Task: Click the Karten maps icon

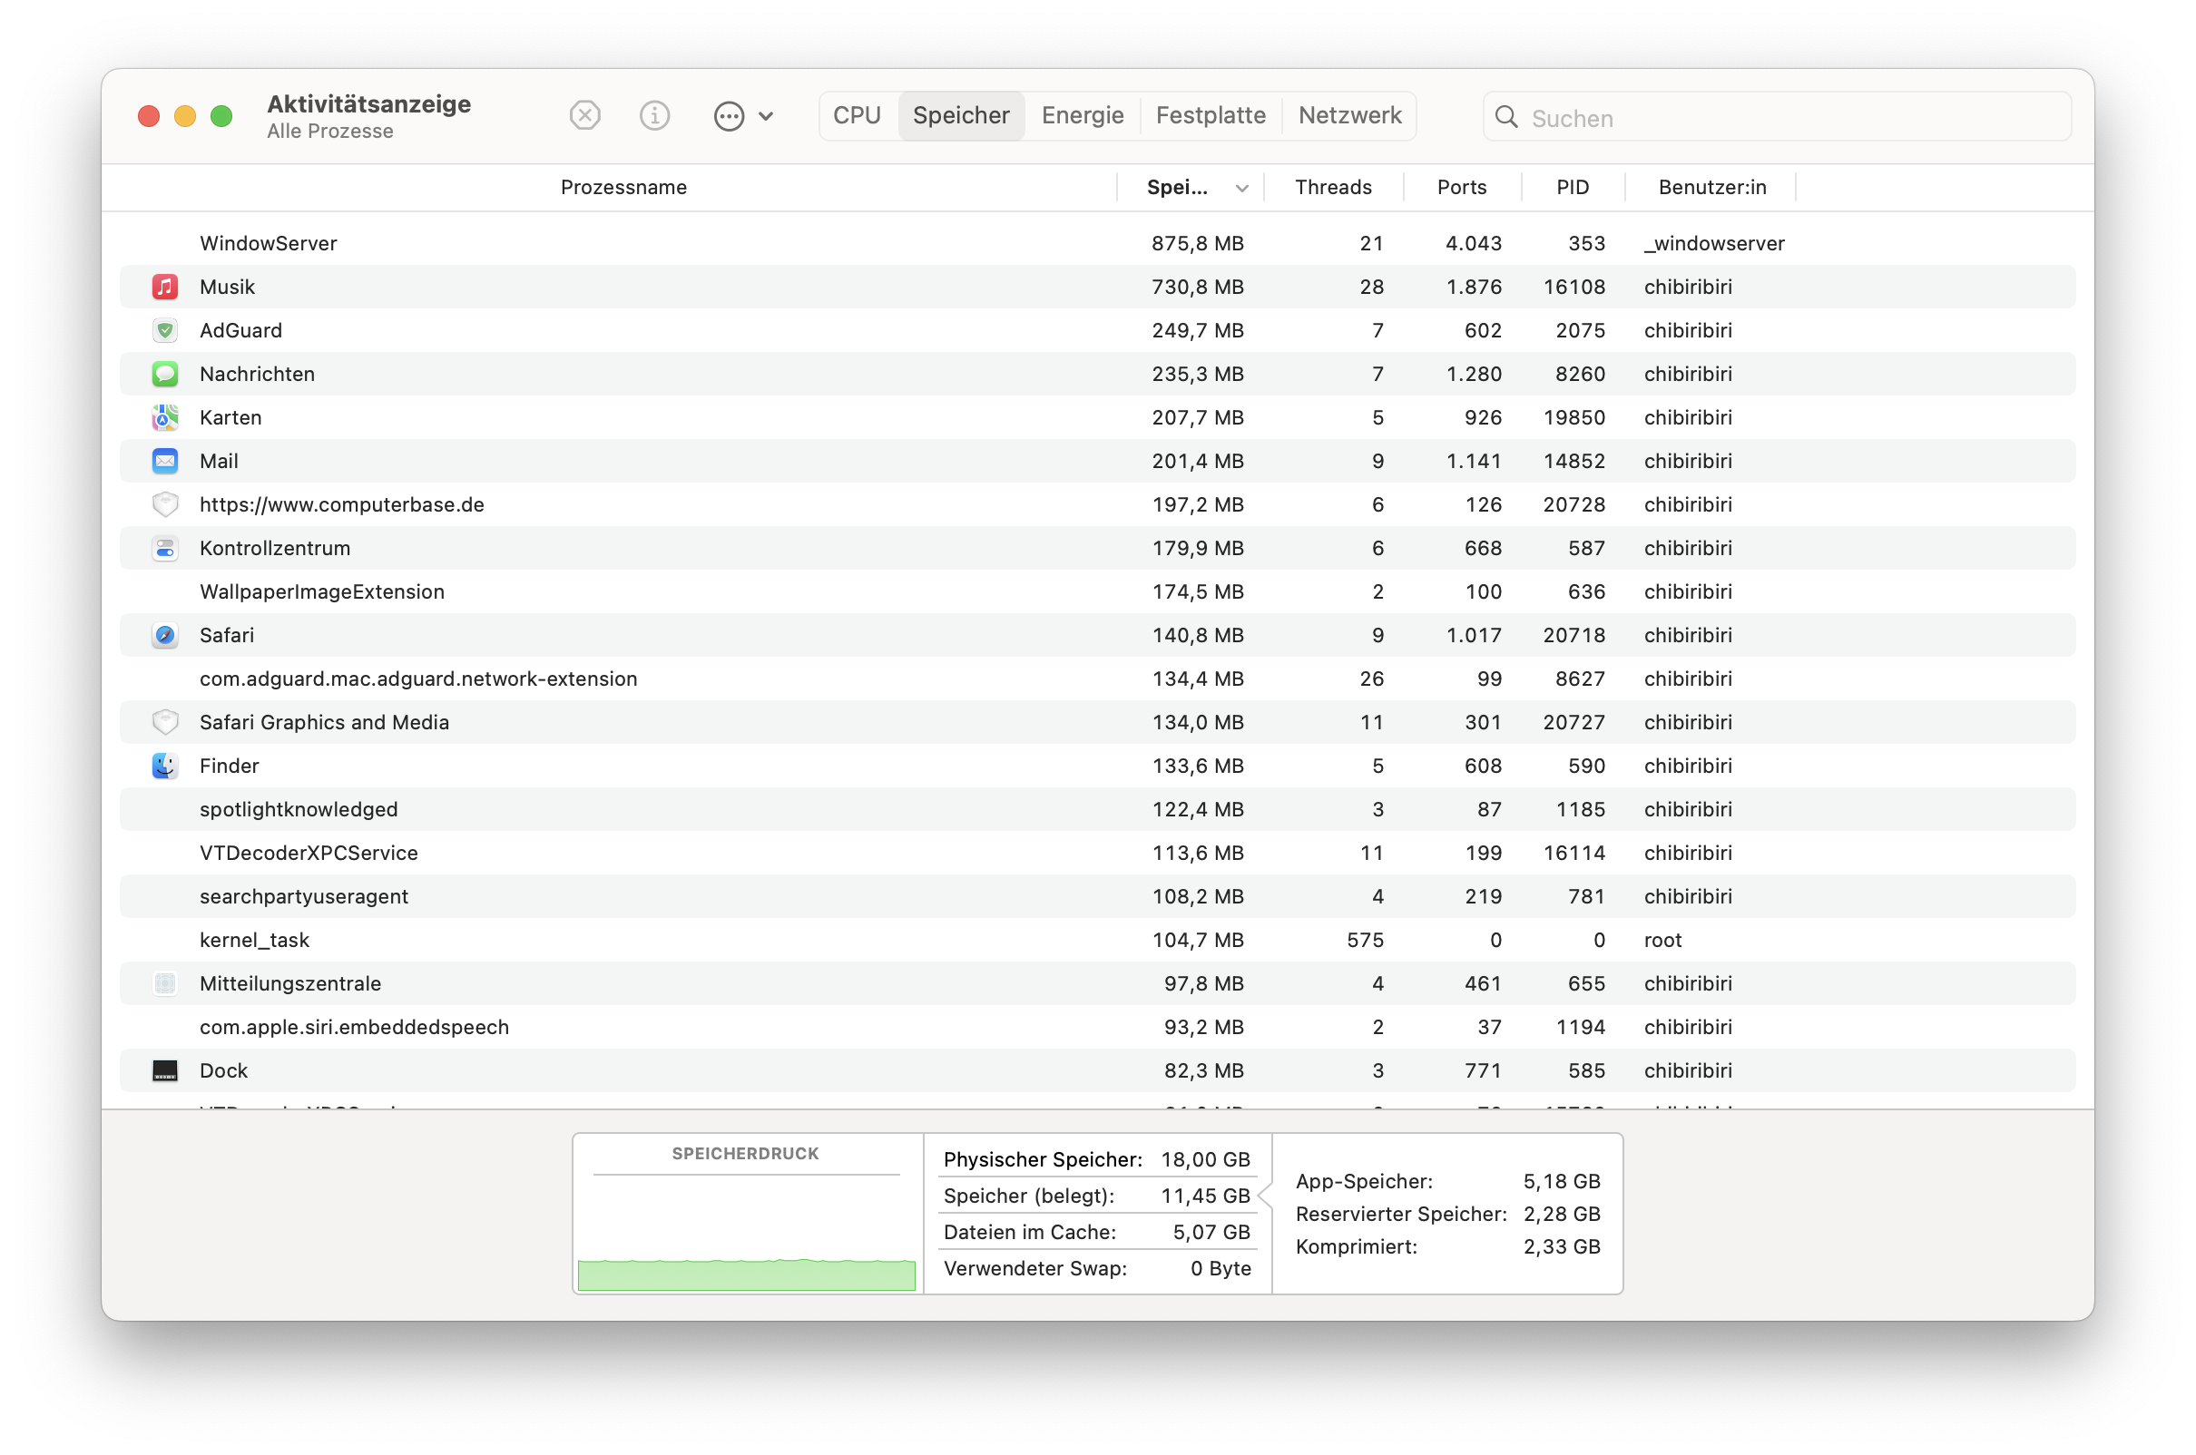Action: click(165, 417)
